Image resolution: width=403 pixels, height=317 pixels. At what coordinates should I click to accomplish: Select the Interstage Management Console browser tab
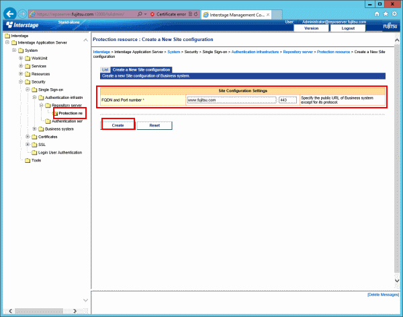(236, 15)
